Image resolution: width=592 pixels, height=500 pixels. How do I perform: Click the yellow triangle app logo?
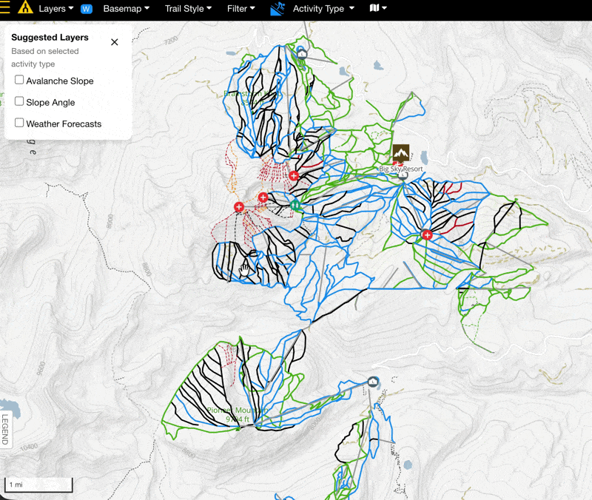pyautogui.click(x=25, y=7)
